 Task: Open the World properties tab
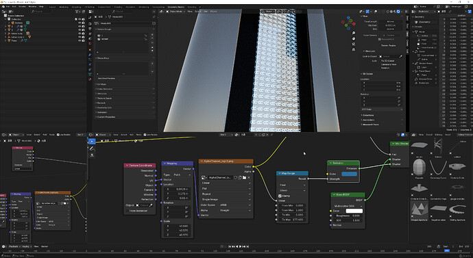tap(90, 44)
